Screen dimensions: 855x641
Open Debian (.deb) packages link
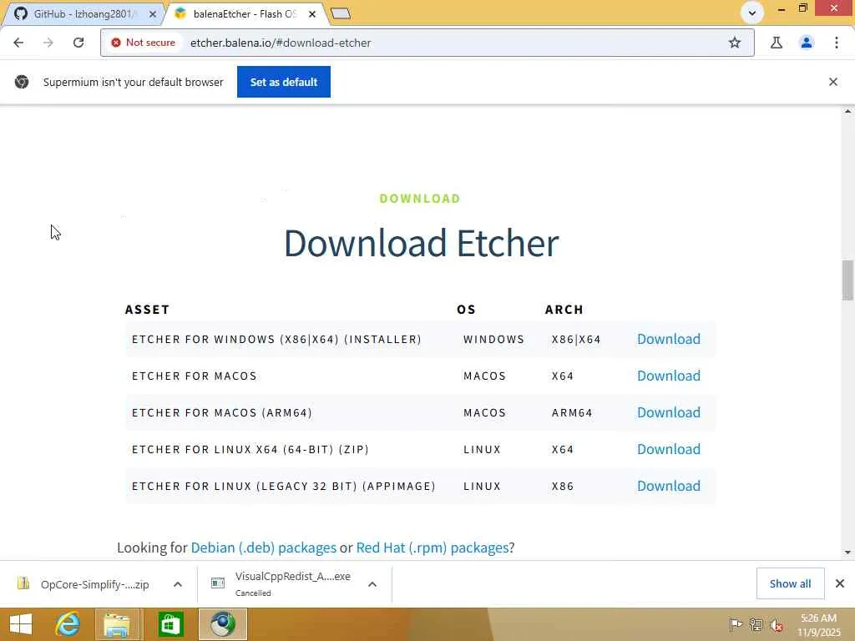[263, 548]
